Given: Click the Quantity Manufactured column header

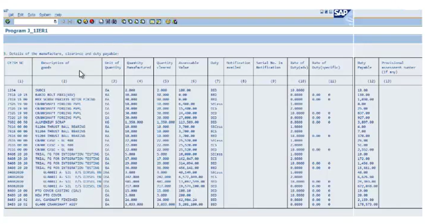Looking at the screenshot, I should coord(139,65).
